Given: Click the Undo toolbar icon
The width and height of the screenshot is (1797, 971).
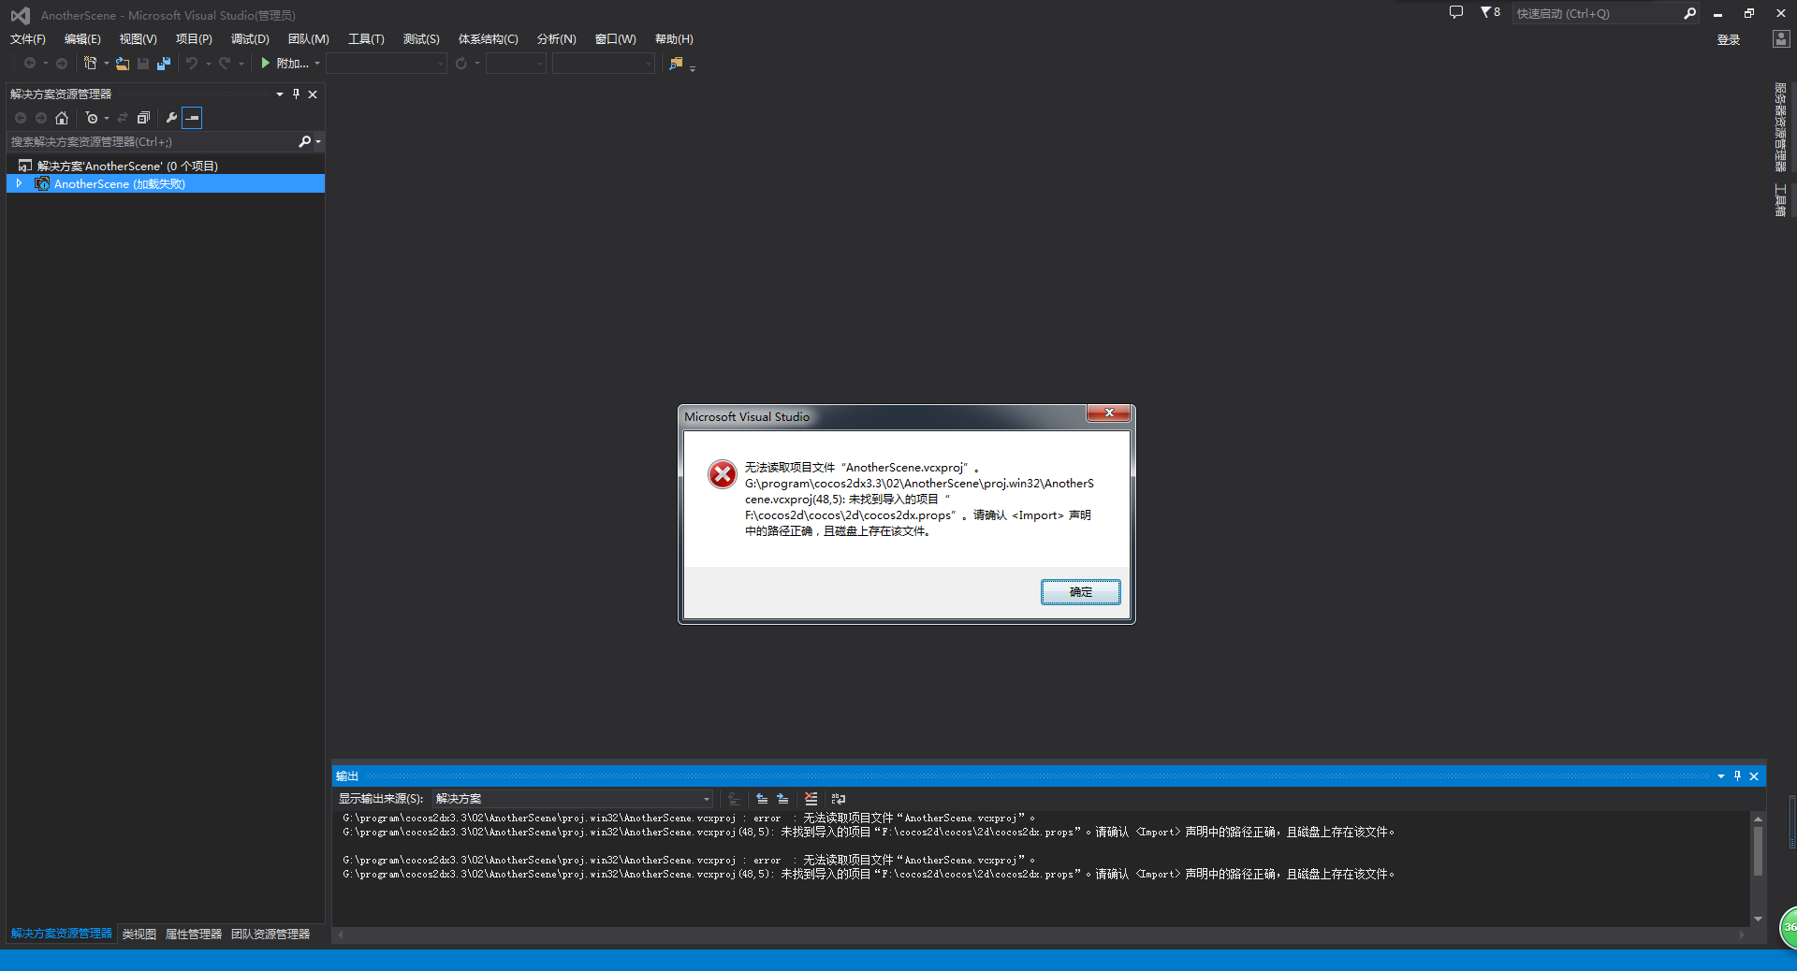Looking at the screenshot, I should click(192, 64).
